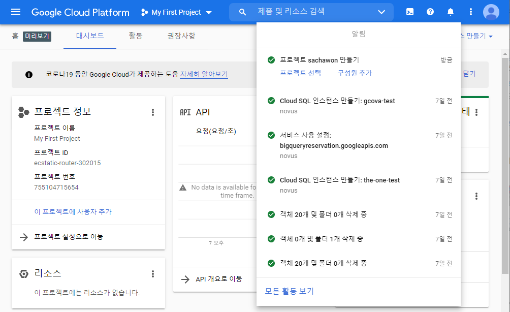Image resolution: width=510 pixels, height=312 pixels.
Task: Open 모든 활동 보기 link
Action: point(289,291)
